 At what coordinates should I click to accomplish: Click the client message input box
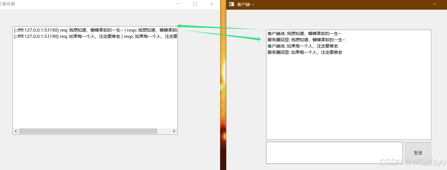tap(334, 153)
